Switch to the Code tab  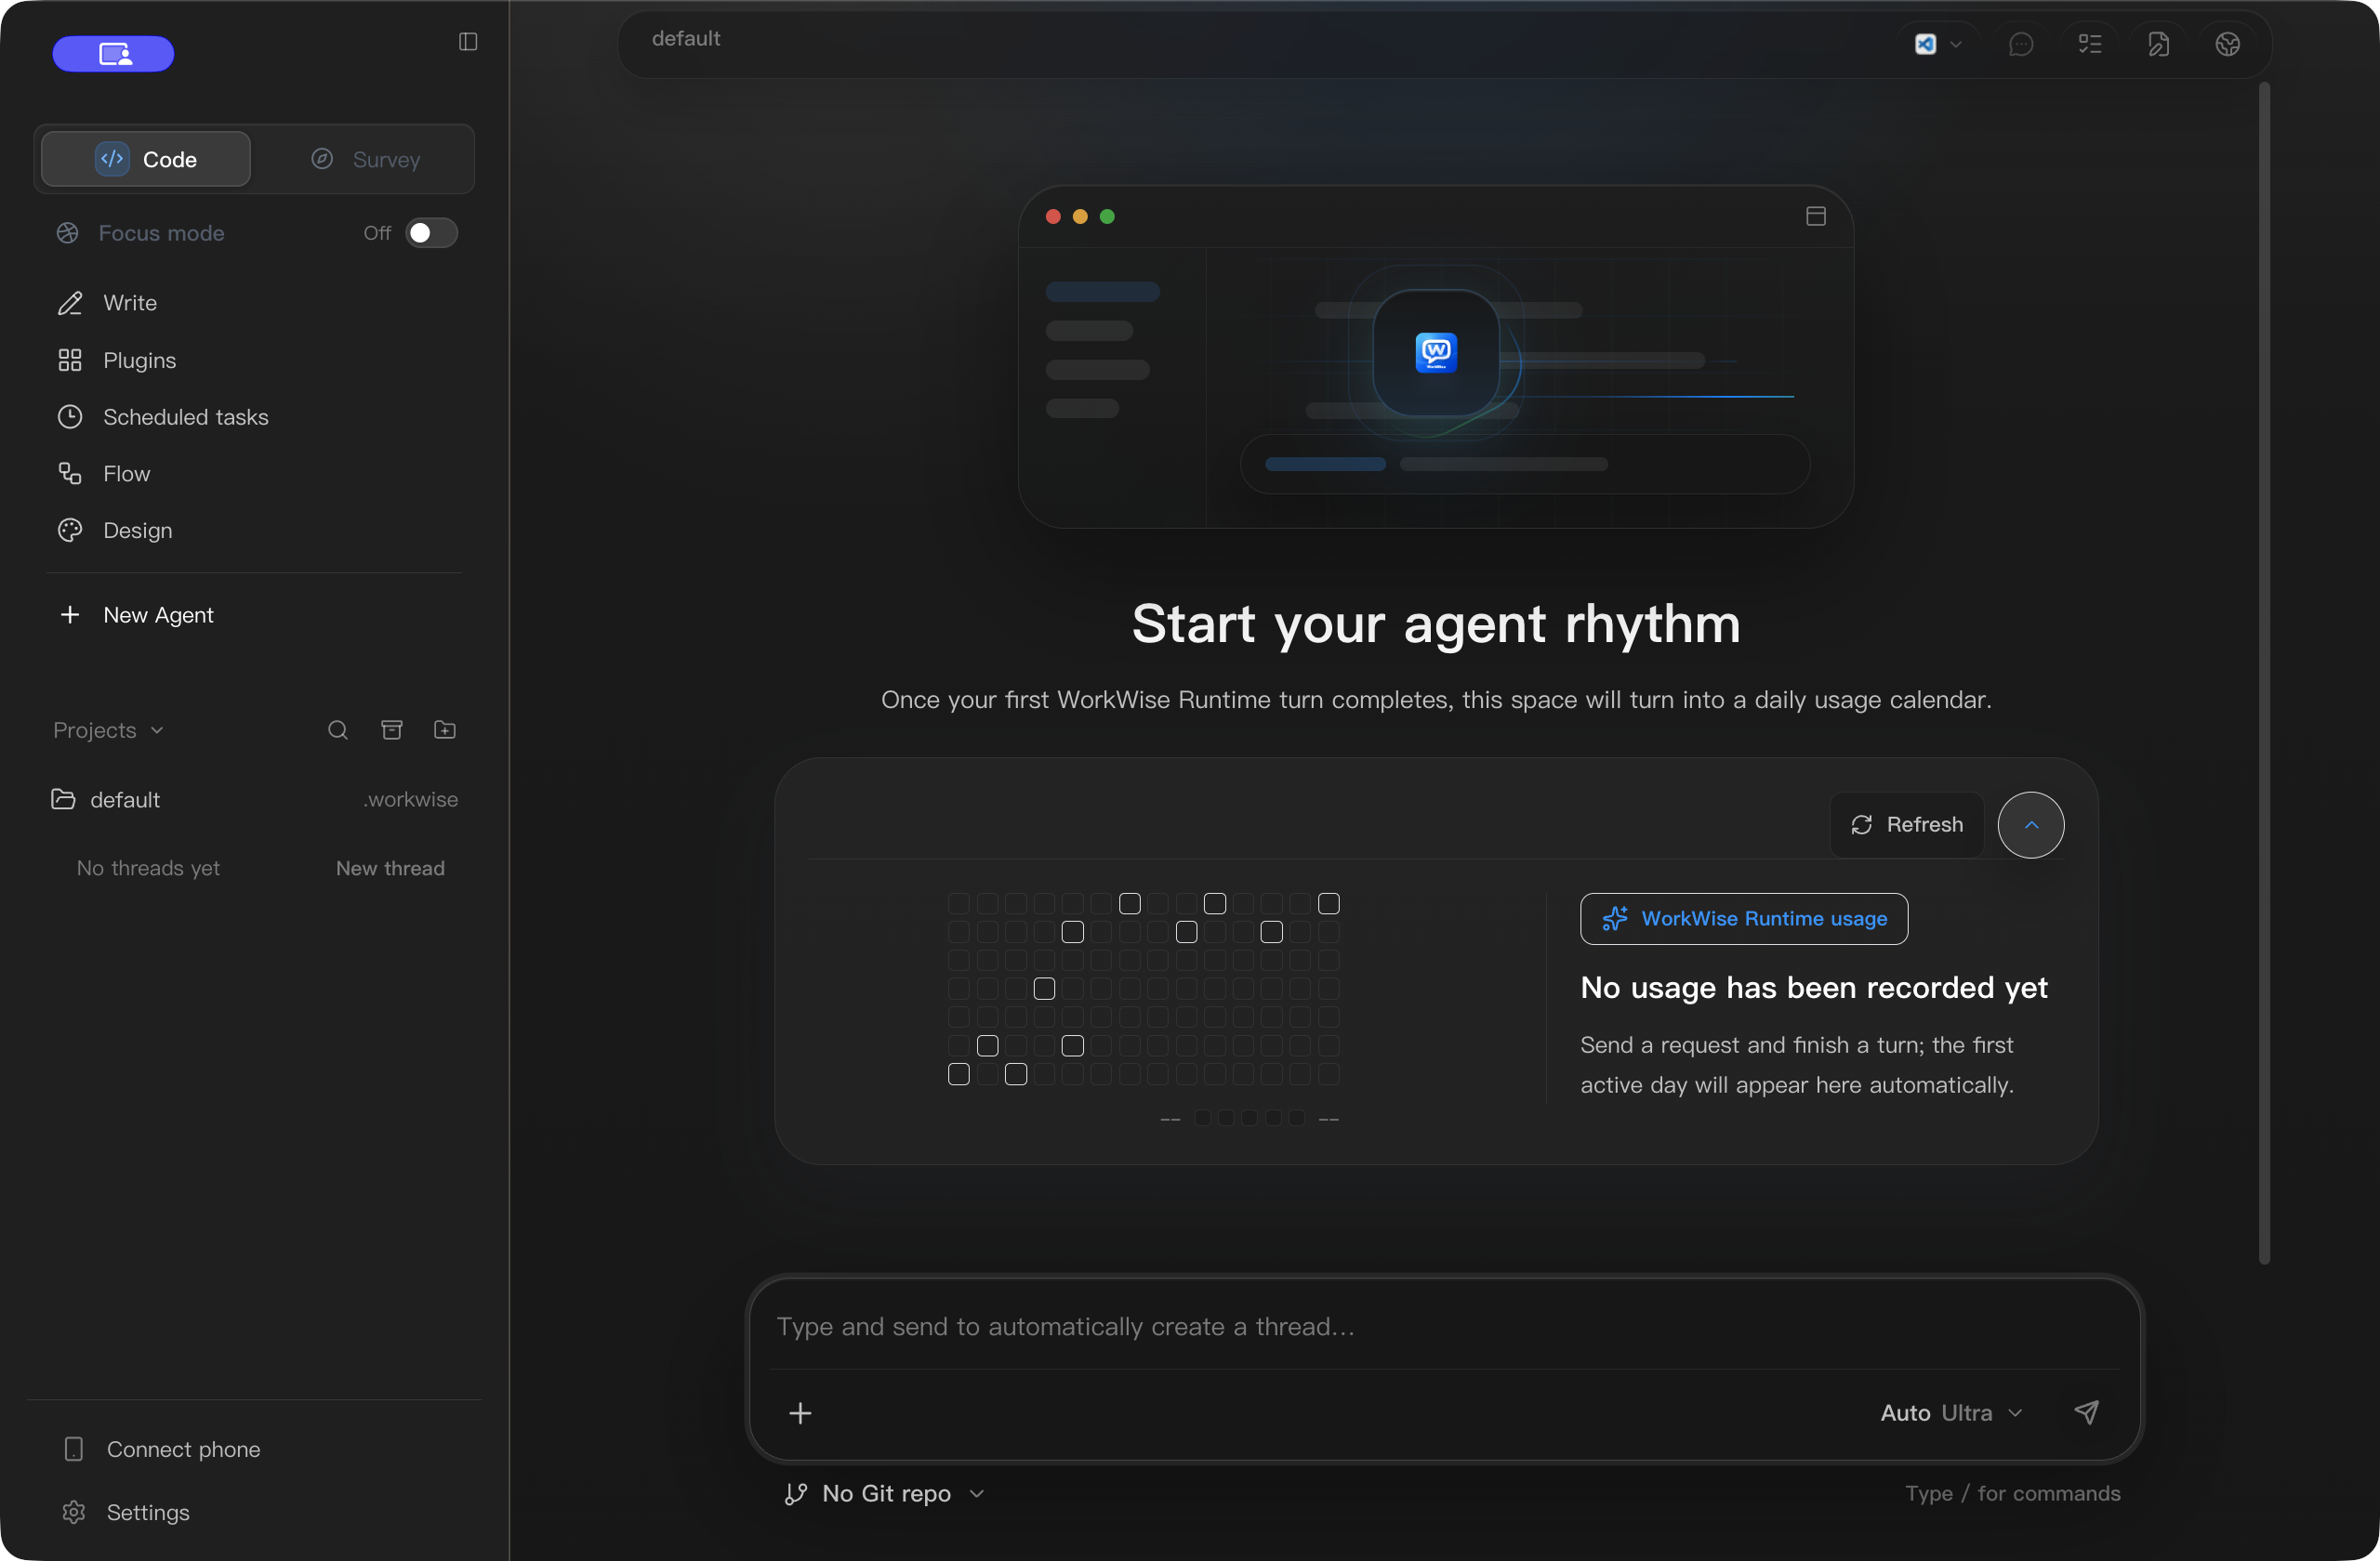(146, 159)
